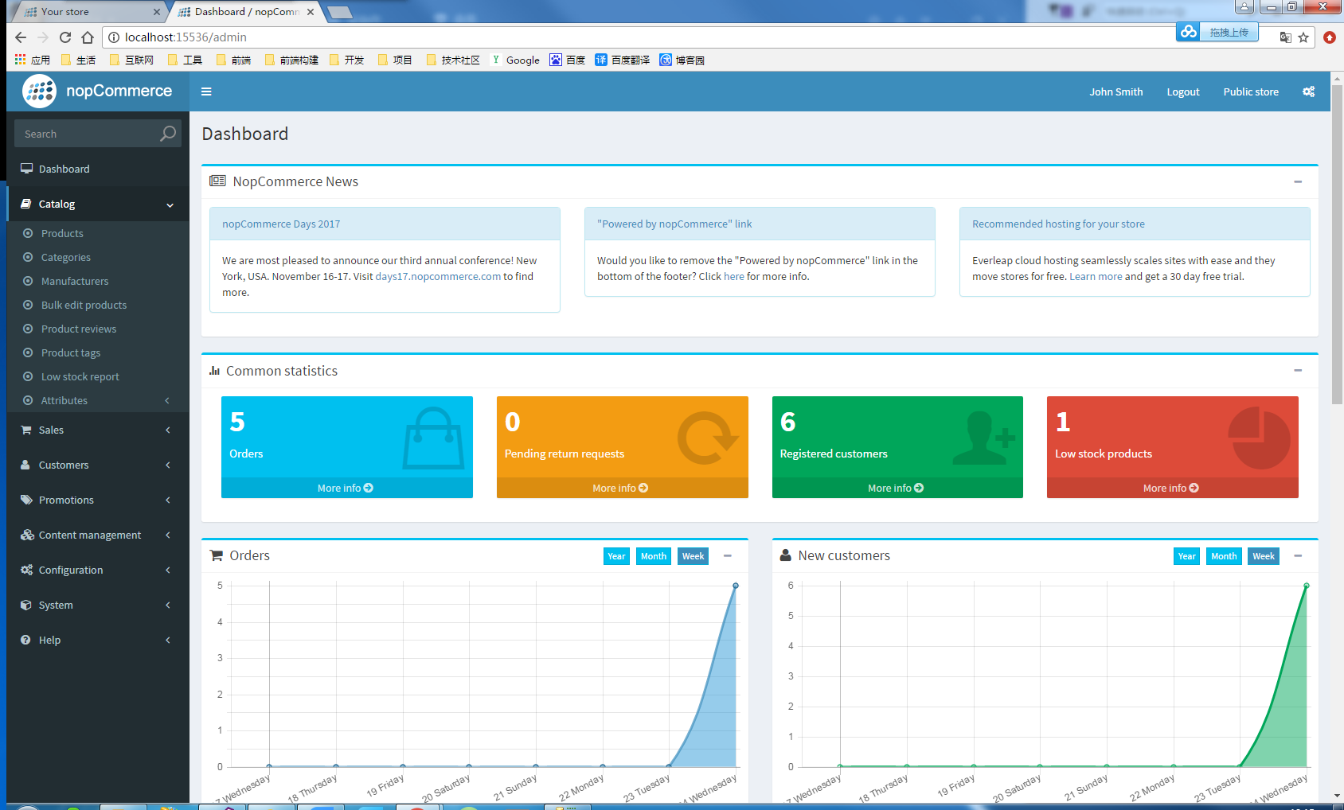This screenshot has height=810, width=1344.
Task: Click the newspaper icon beside NopCommerce News
Action: click(217, 181)
